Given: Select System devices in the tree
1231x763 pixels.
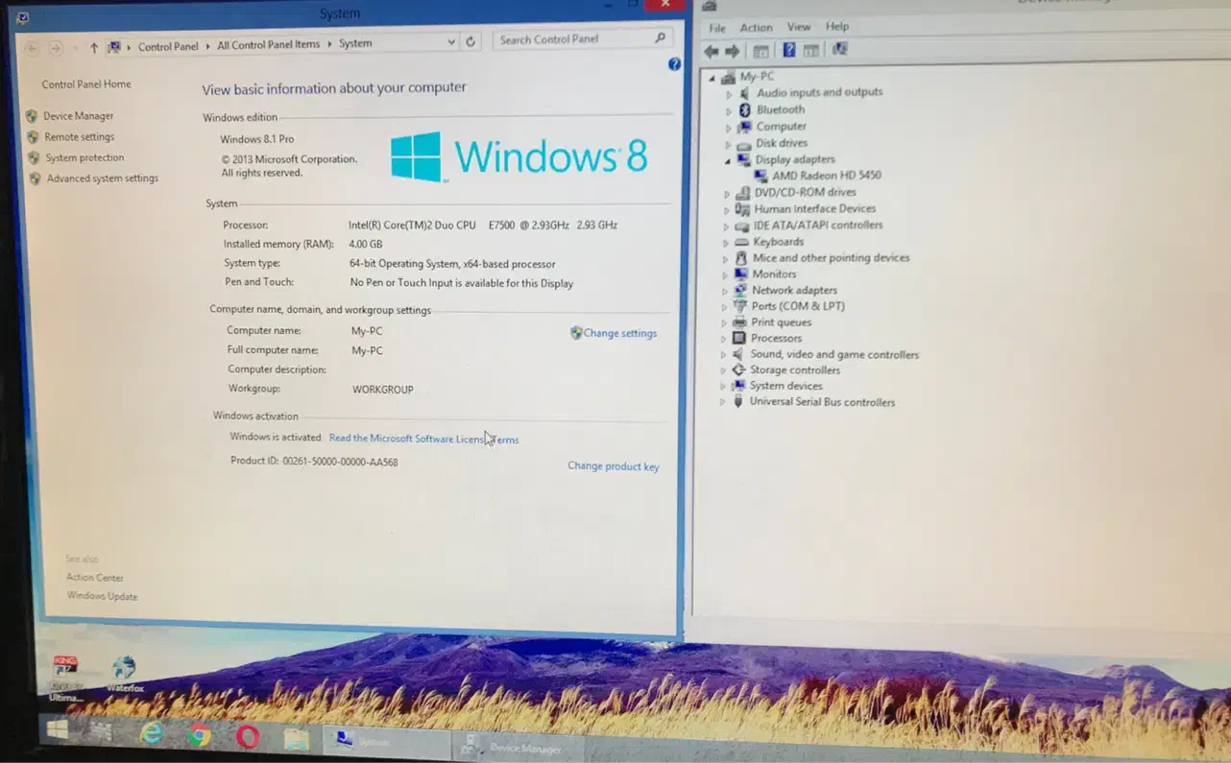Looking at the screenshot, I should pos(785,387).
